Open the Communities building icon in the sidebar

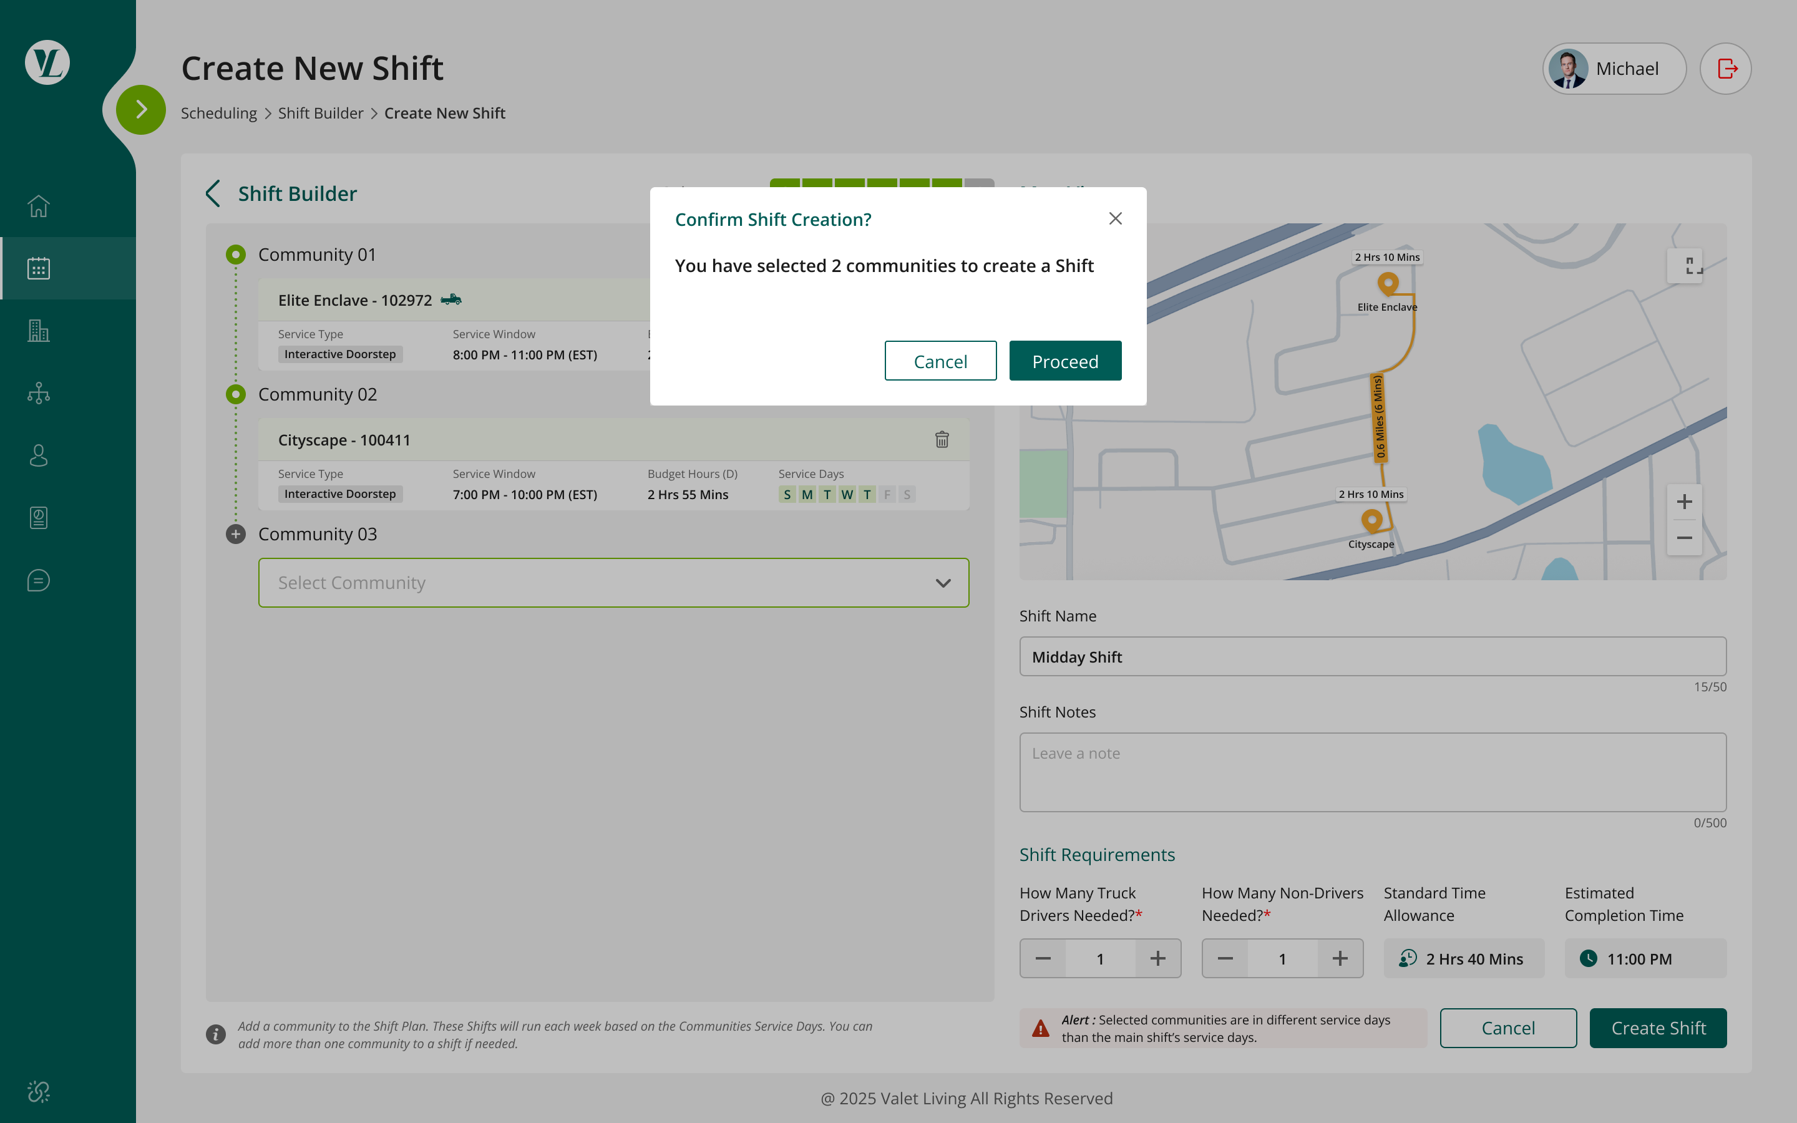[x=38, y=331]
